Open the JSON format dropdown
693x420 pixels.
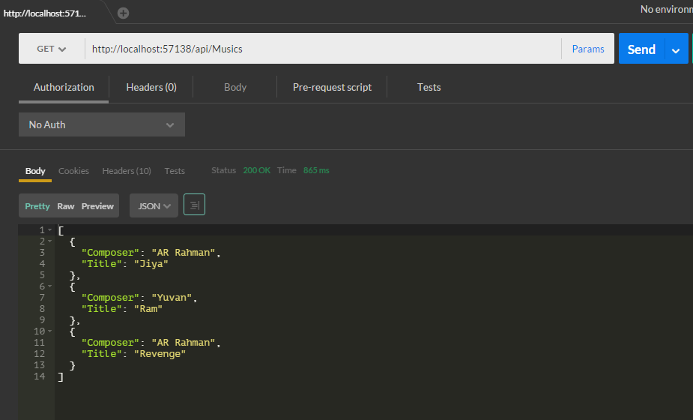pyautogui.click(x=154, y=205)
